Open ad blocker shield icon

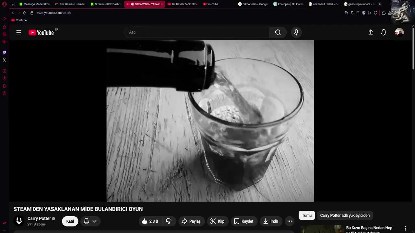tap(364, 13)
